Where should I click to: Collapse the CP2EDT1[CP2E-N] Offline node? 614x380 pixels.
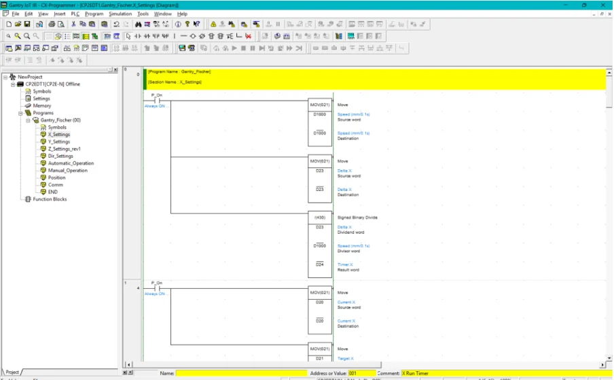(13, 84)
